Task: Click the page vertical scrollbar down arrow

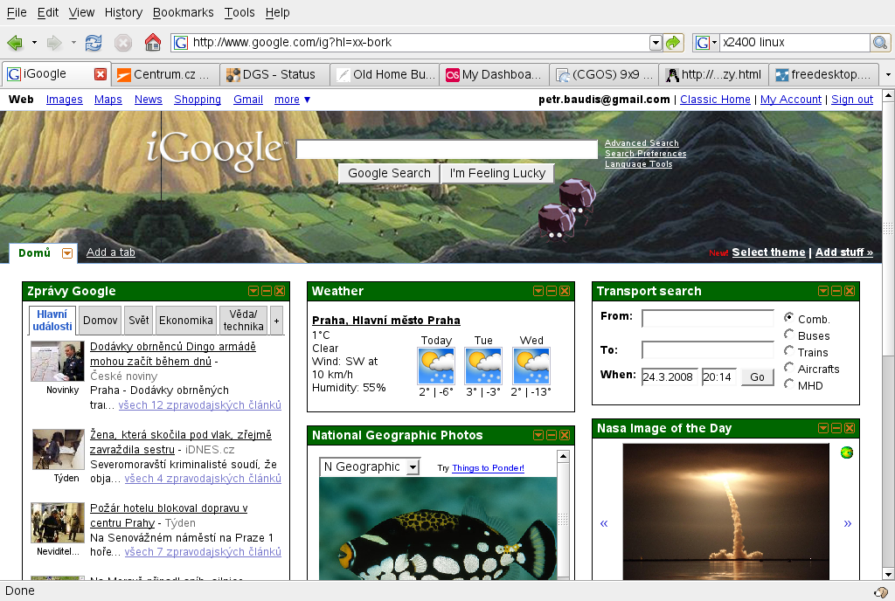Action: (x=888, y=574)
